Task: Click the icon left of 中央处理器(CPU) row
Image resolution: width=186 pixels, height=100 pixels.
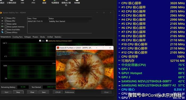Action: click(x=120, y=65)
